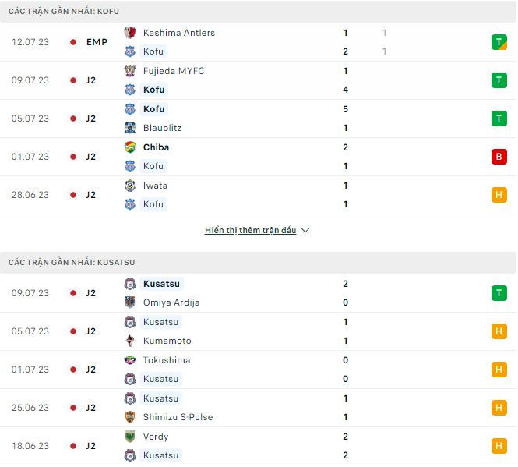Click the Shimizu S-Pulse team crest
518x467 pixels.
coord(130,417)
